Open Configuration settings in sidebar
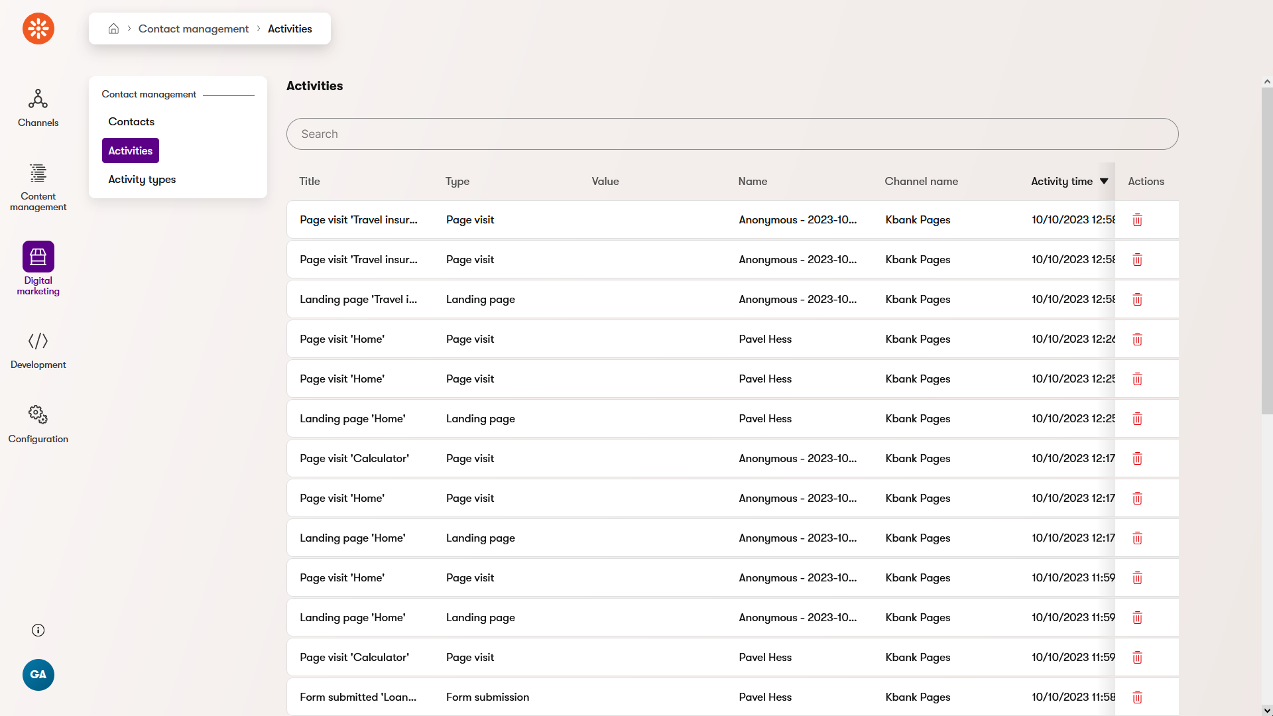The height and width of the screenshot is (716, 1273). (x=38, y=424)
